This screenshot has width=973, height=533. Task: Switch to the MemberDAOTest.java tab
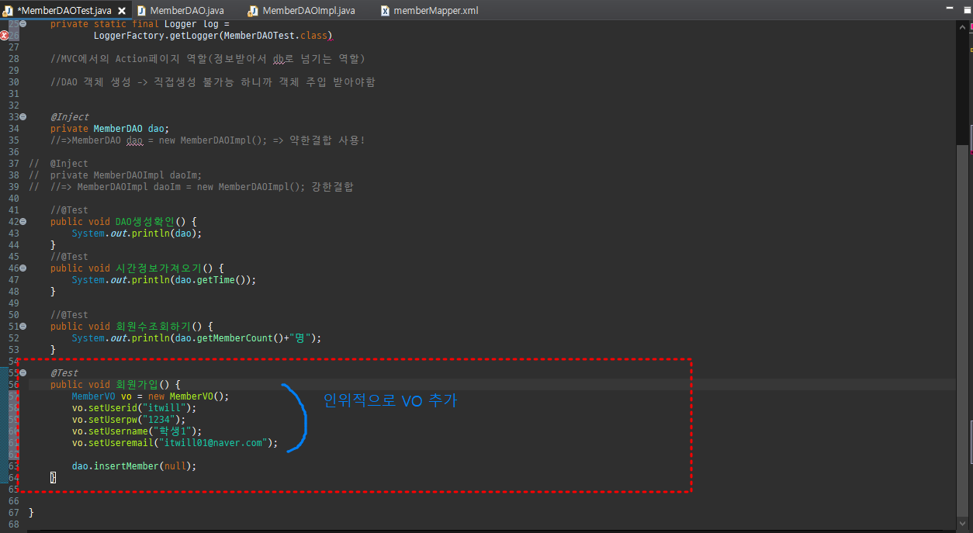pyautogui.click(x=64, y=11)
